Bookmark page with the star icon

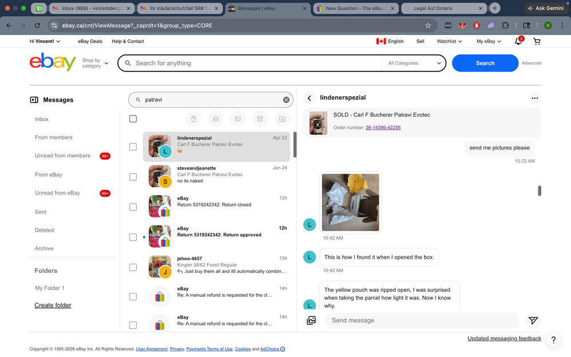[428, 26]
